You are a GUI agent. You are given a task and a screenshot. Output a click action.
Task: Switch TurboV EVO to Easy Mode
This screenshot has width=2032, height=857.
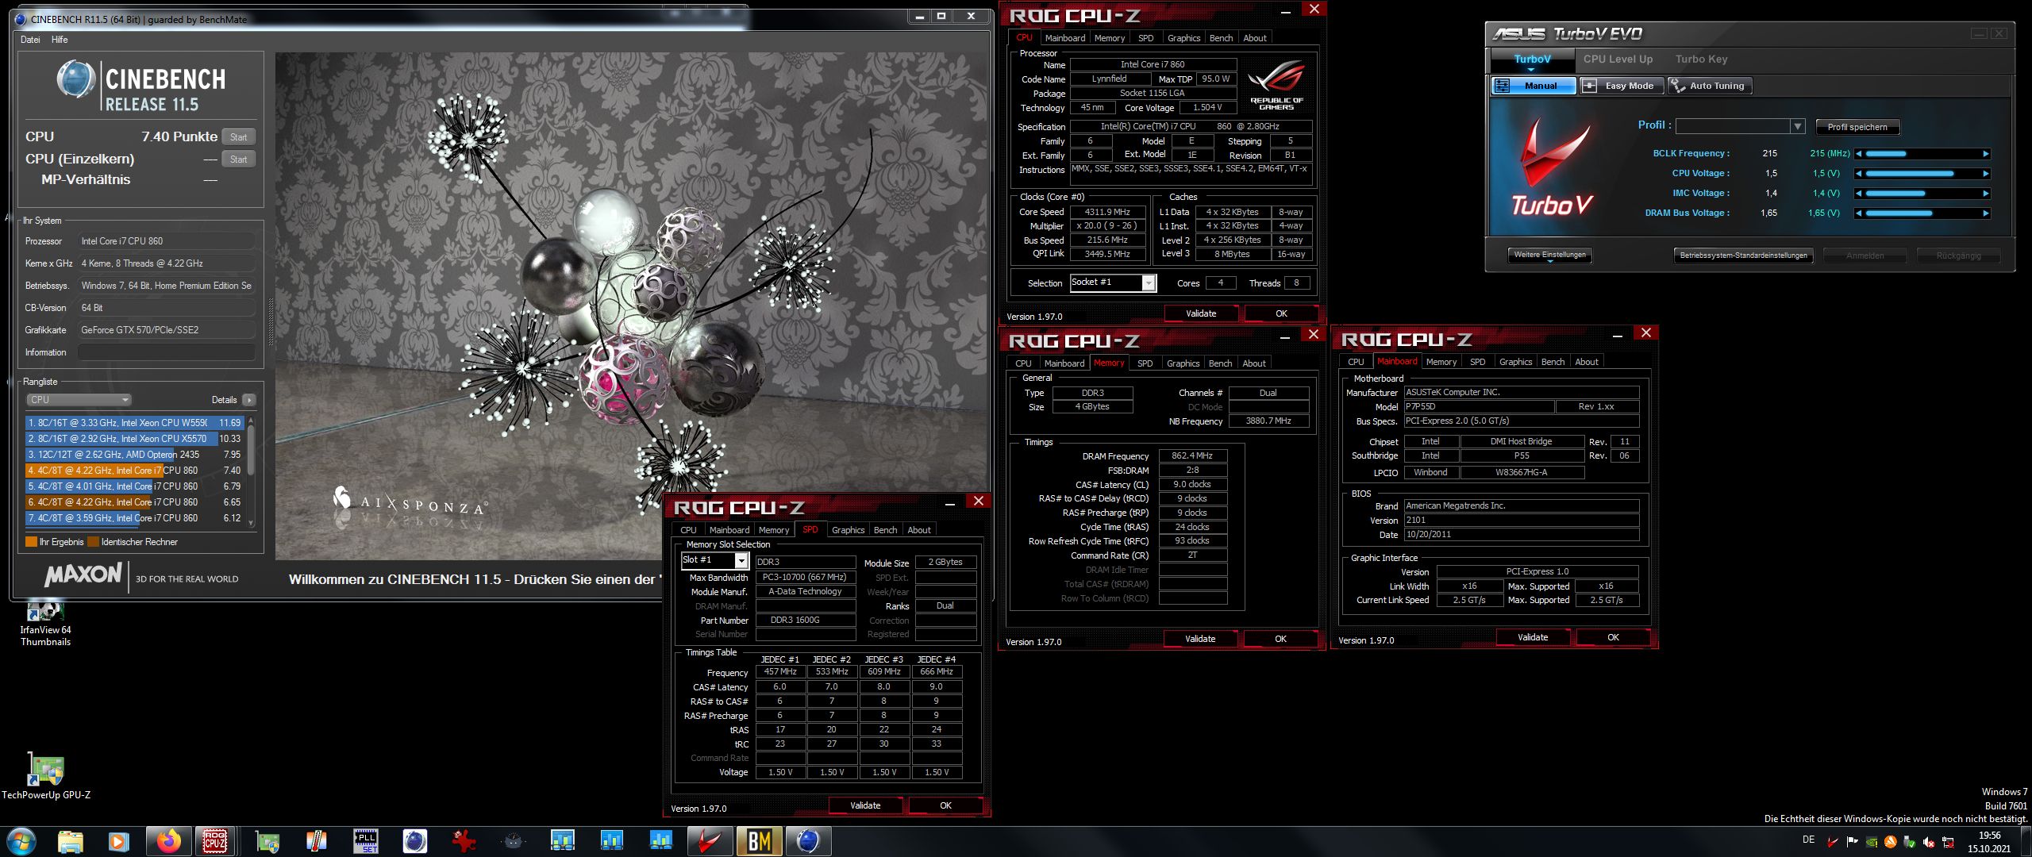(x=1620, y=86)
